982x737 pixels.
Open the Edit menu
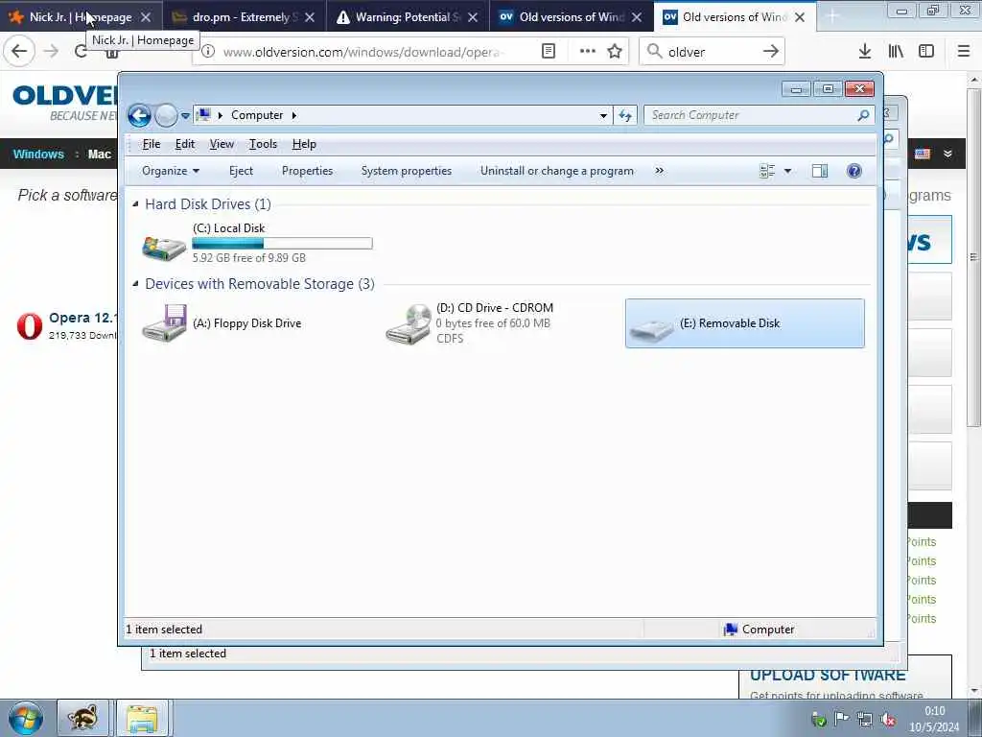point(185,144)
